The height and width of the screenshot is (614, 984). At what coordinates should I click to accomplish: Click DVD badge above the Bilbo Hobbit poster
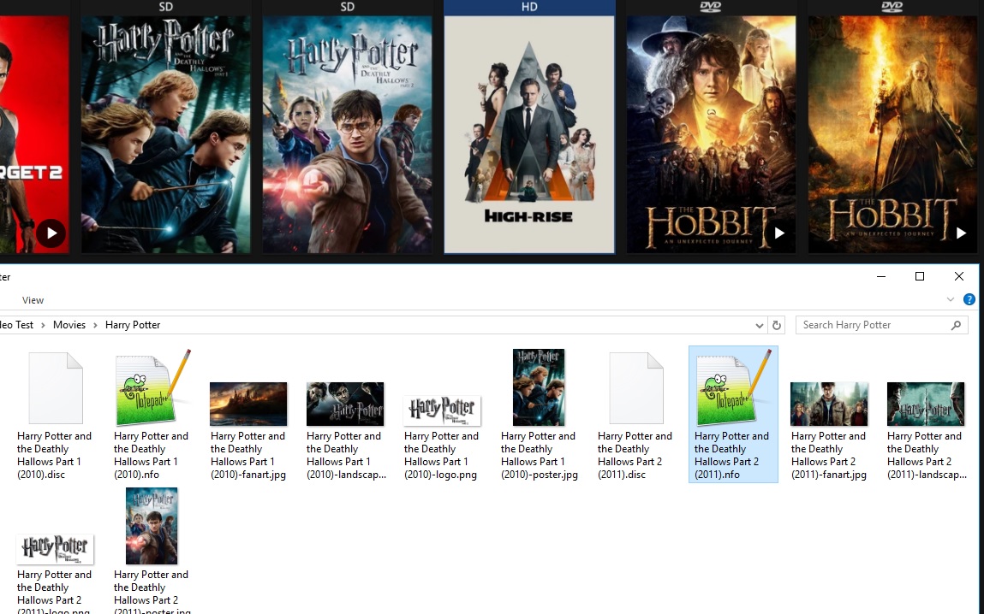pos(711,7)
